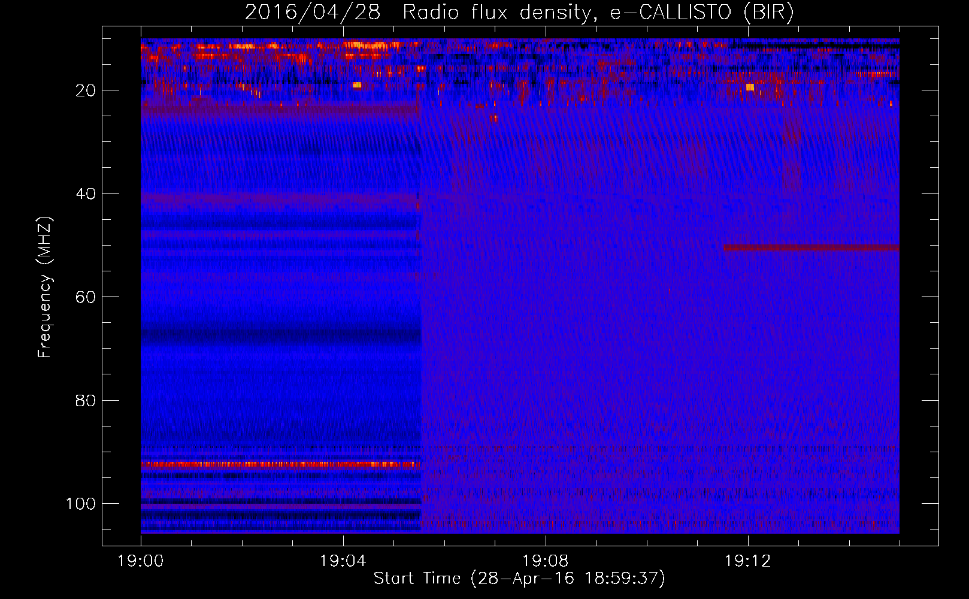Click the '20' frequency tick label
The width and height of the screenshot is (969, 599).
pos(86,90)
